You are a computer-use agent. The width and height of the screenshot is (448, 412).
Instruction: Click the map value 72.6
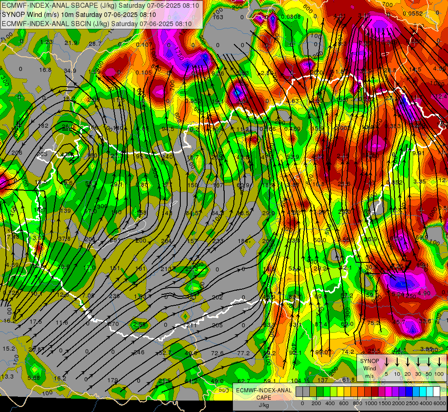coord(217,353)
